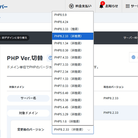The image size is (138, 138).
Task: Select PHP8.0.30 (非推奨) option
Action: pos(73,50)
